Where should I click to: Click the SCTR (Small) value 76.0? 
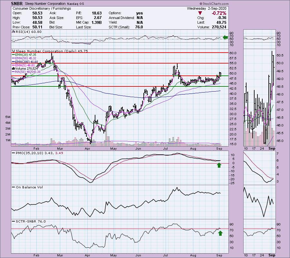(139, 27)
